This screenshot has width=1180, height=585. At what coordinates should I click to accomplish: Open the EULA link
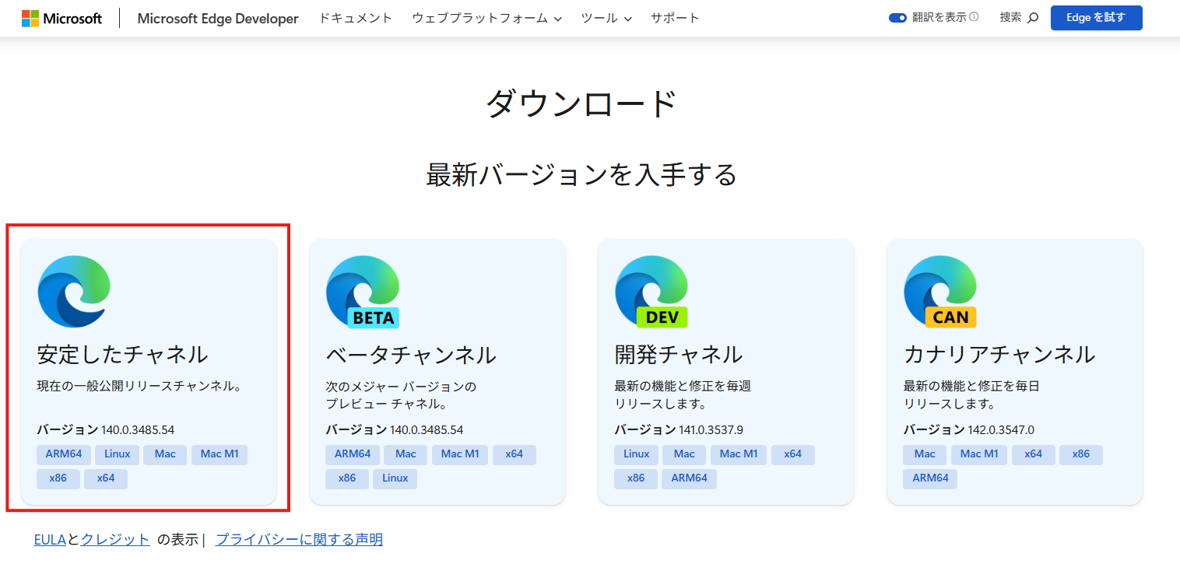(50, 540)
